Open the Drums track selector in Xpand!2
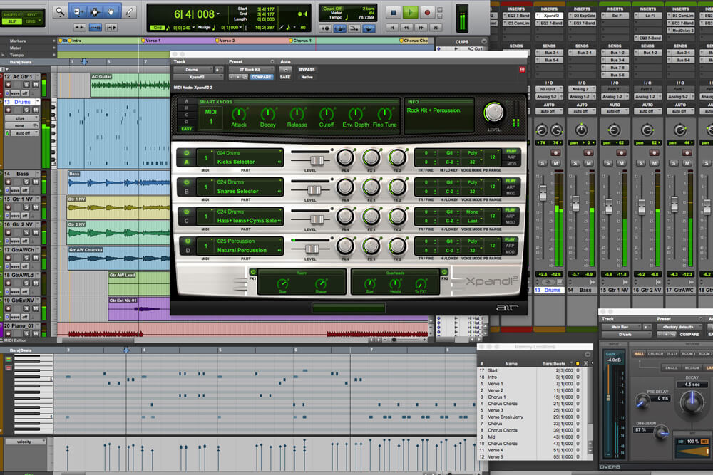The height and width of the screenshot is (475, 713). coord(193,70)
